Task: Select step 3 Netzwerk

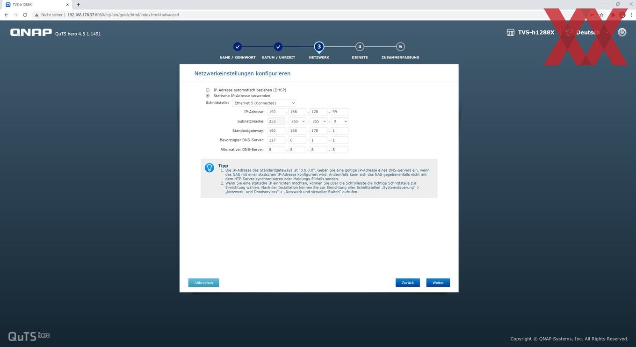Action: (x=319, y=47)
